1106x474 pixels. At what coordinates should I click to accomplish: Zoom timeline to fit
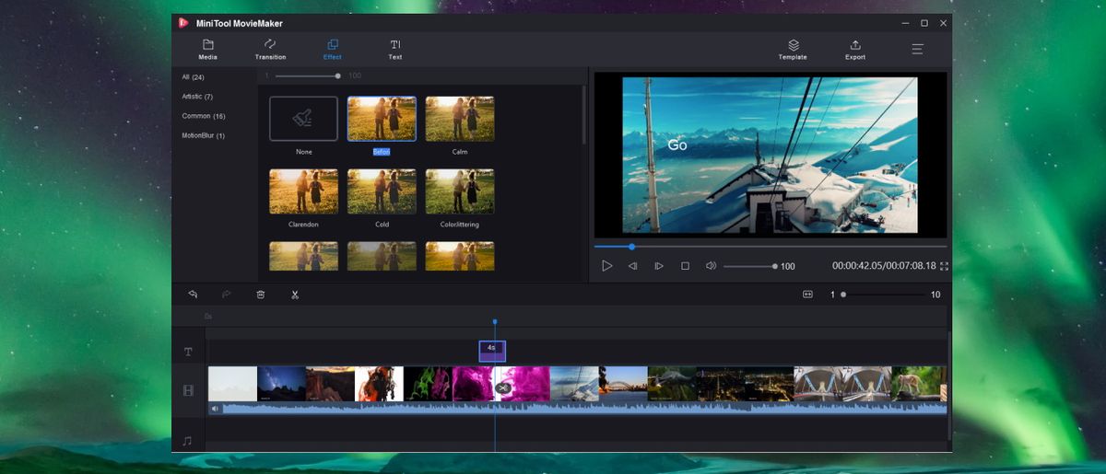[x=807, y=295]
